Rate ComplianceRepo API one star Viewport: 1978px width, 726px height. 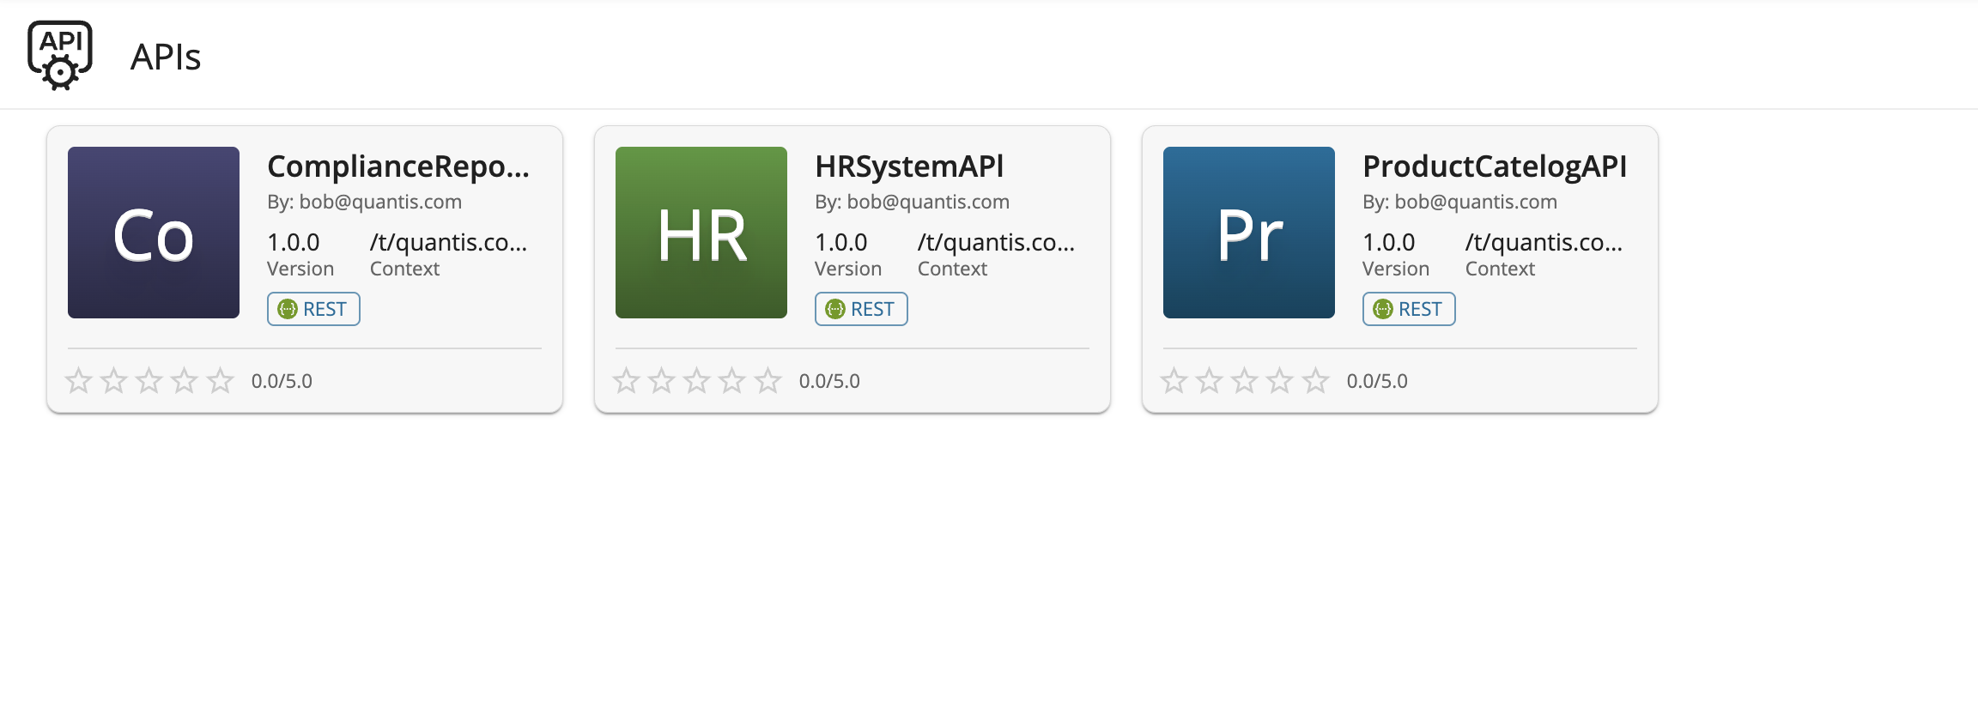point(79,380)
